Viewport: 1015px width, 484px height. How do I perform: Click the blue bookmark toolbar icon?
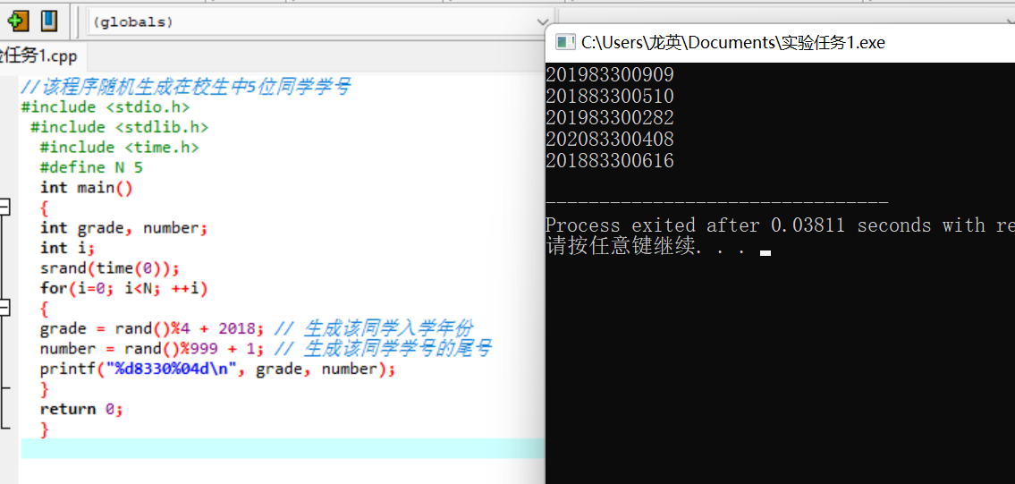pos(49,21)
